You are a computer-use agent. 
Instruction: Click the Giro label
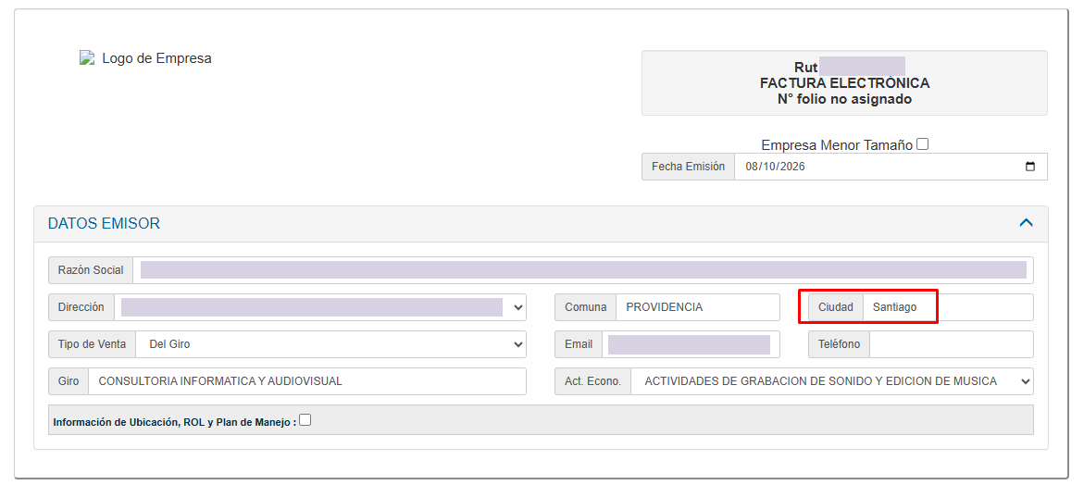pyautogui.click(x=69, y=381)
